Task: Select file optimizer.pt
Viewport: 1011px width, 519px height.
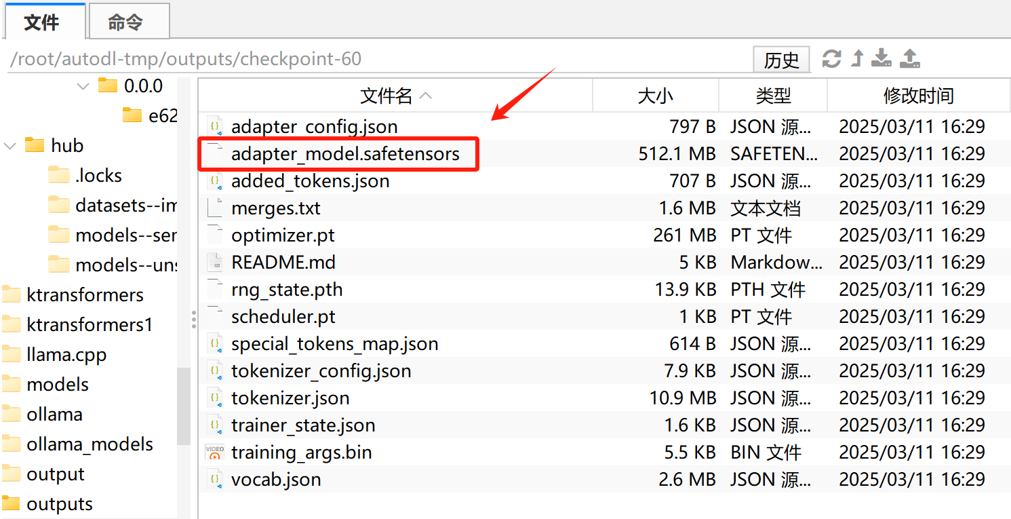Action: tap(283, 235)
